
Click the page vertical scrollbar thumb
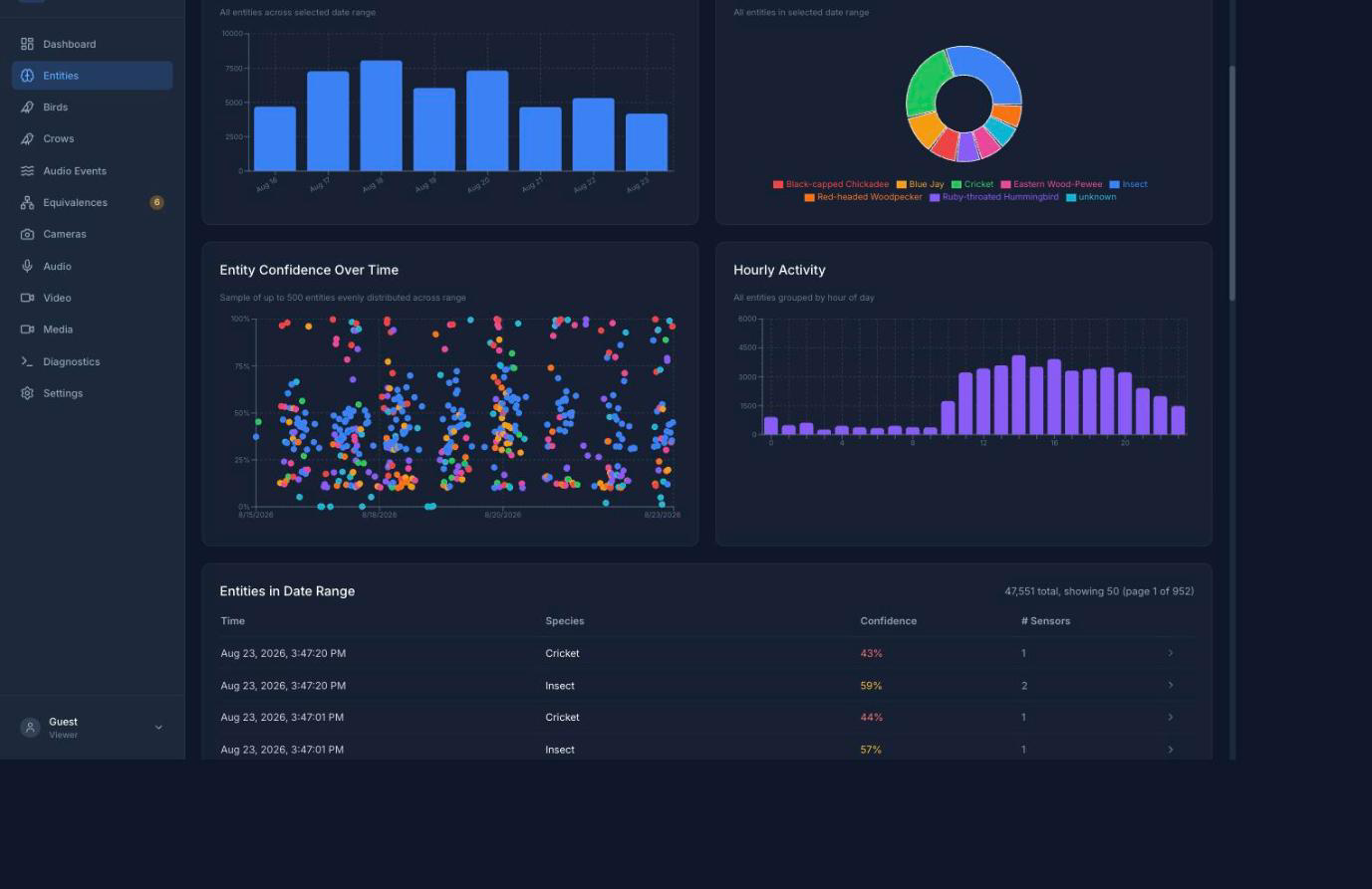pos(1233,183)
